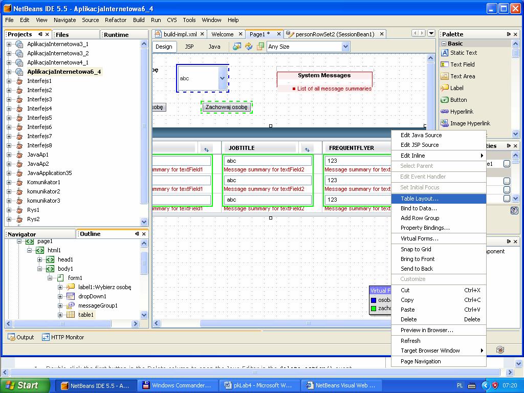Expand the Interfejs1 project node
Image resolution: width=524 pixels, height=393 pixels.
[9, 81]
